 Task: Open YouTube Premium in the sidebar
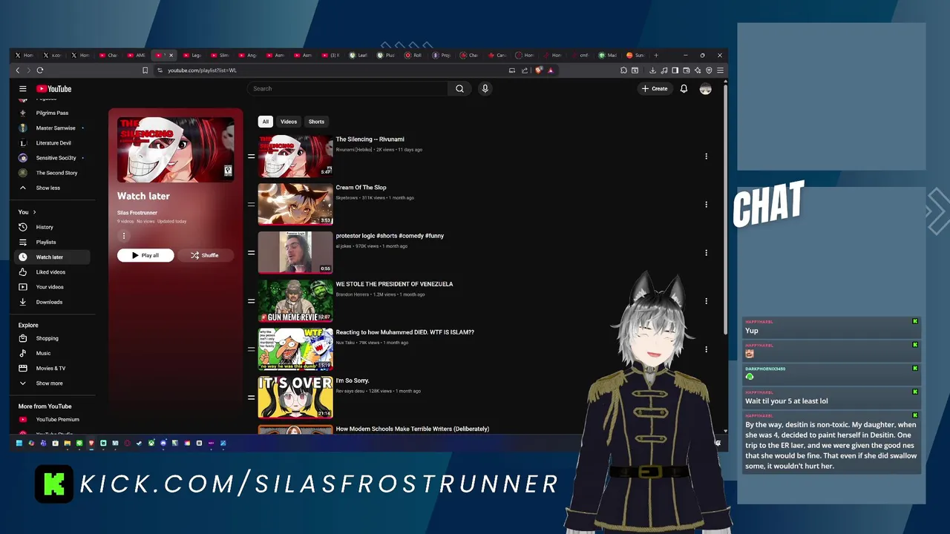[x=57, y=419]
